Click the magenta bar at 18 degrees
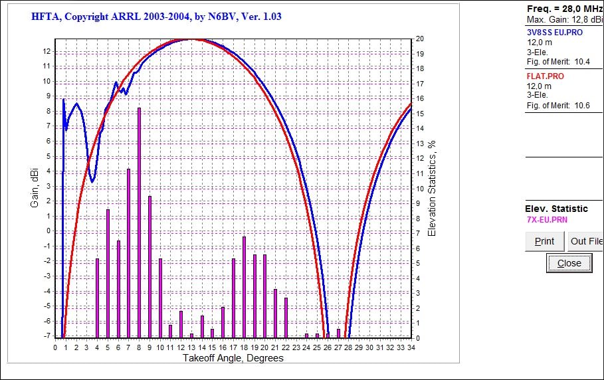Screen dimensions: 604x380 coord(244,287)
